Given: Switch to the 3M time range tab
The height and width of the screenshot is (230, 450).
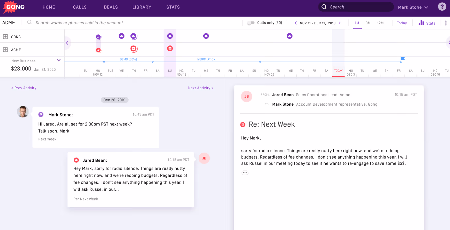Looking at the screenshot, I should (x=368, y=23).
